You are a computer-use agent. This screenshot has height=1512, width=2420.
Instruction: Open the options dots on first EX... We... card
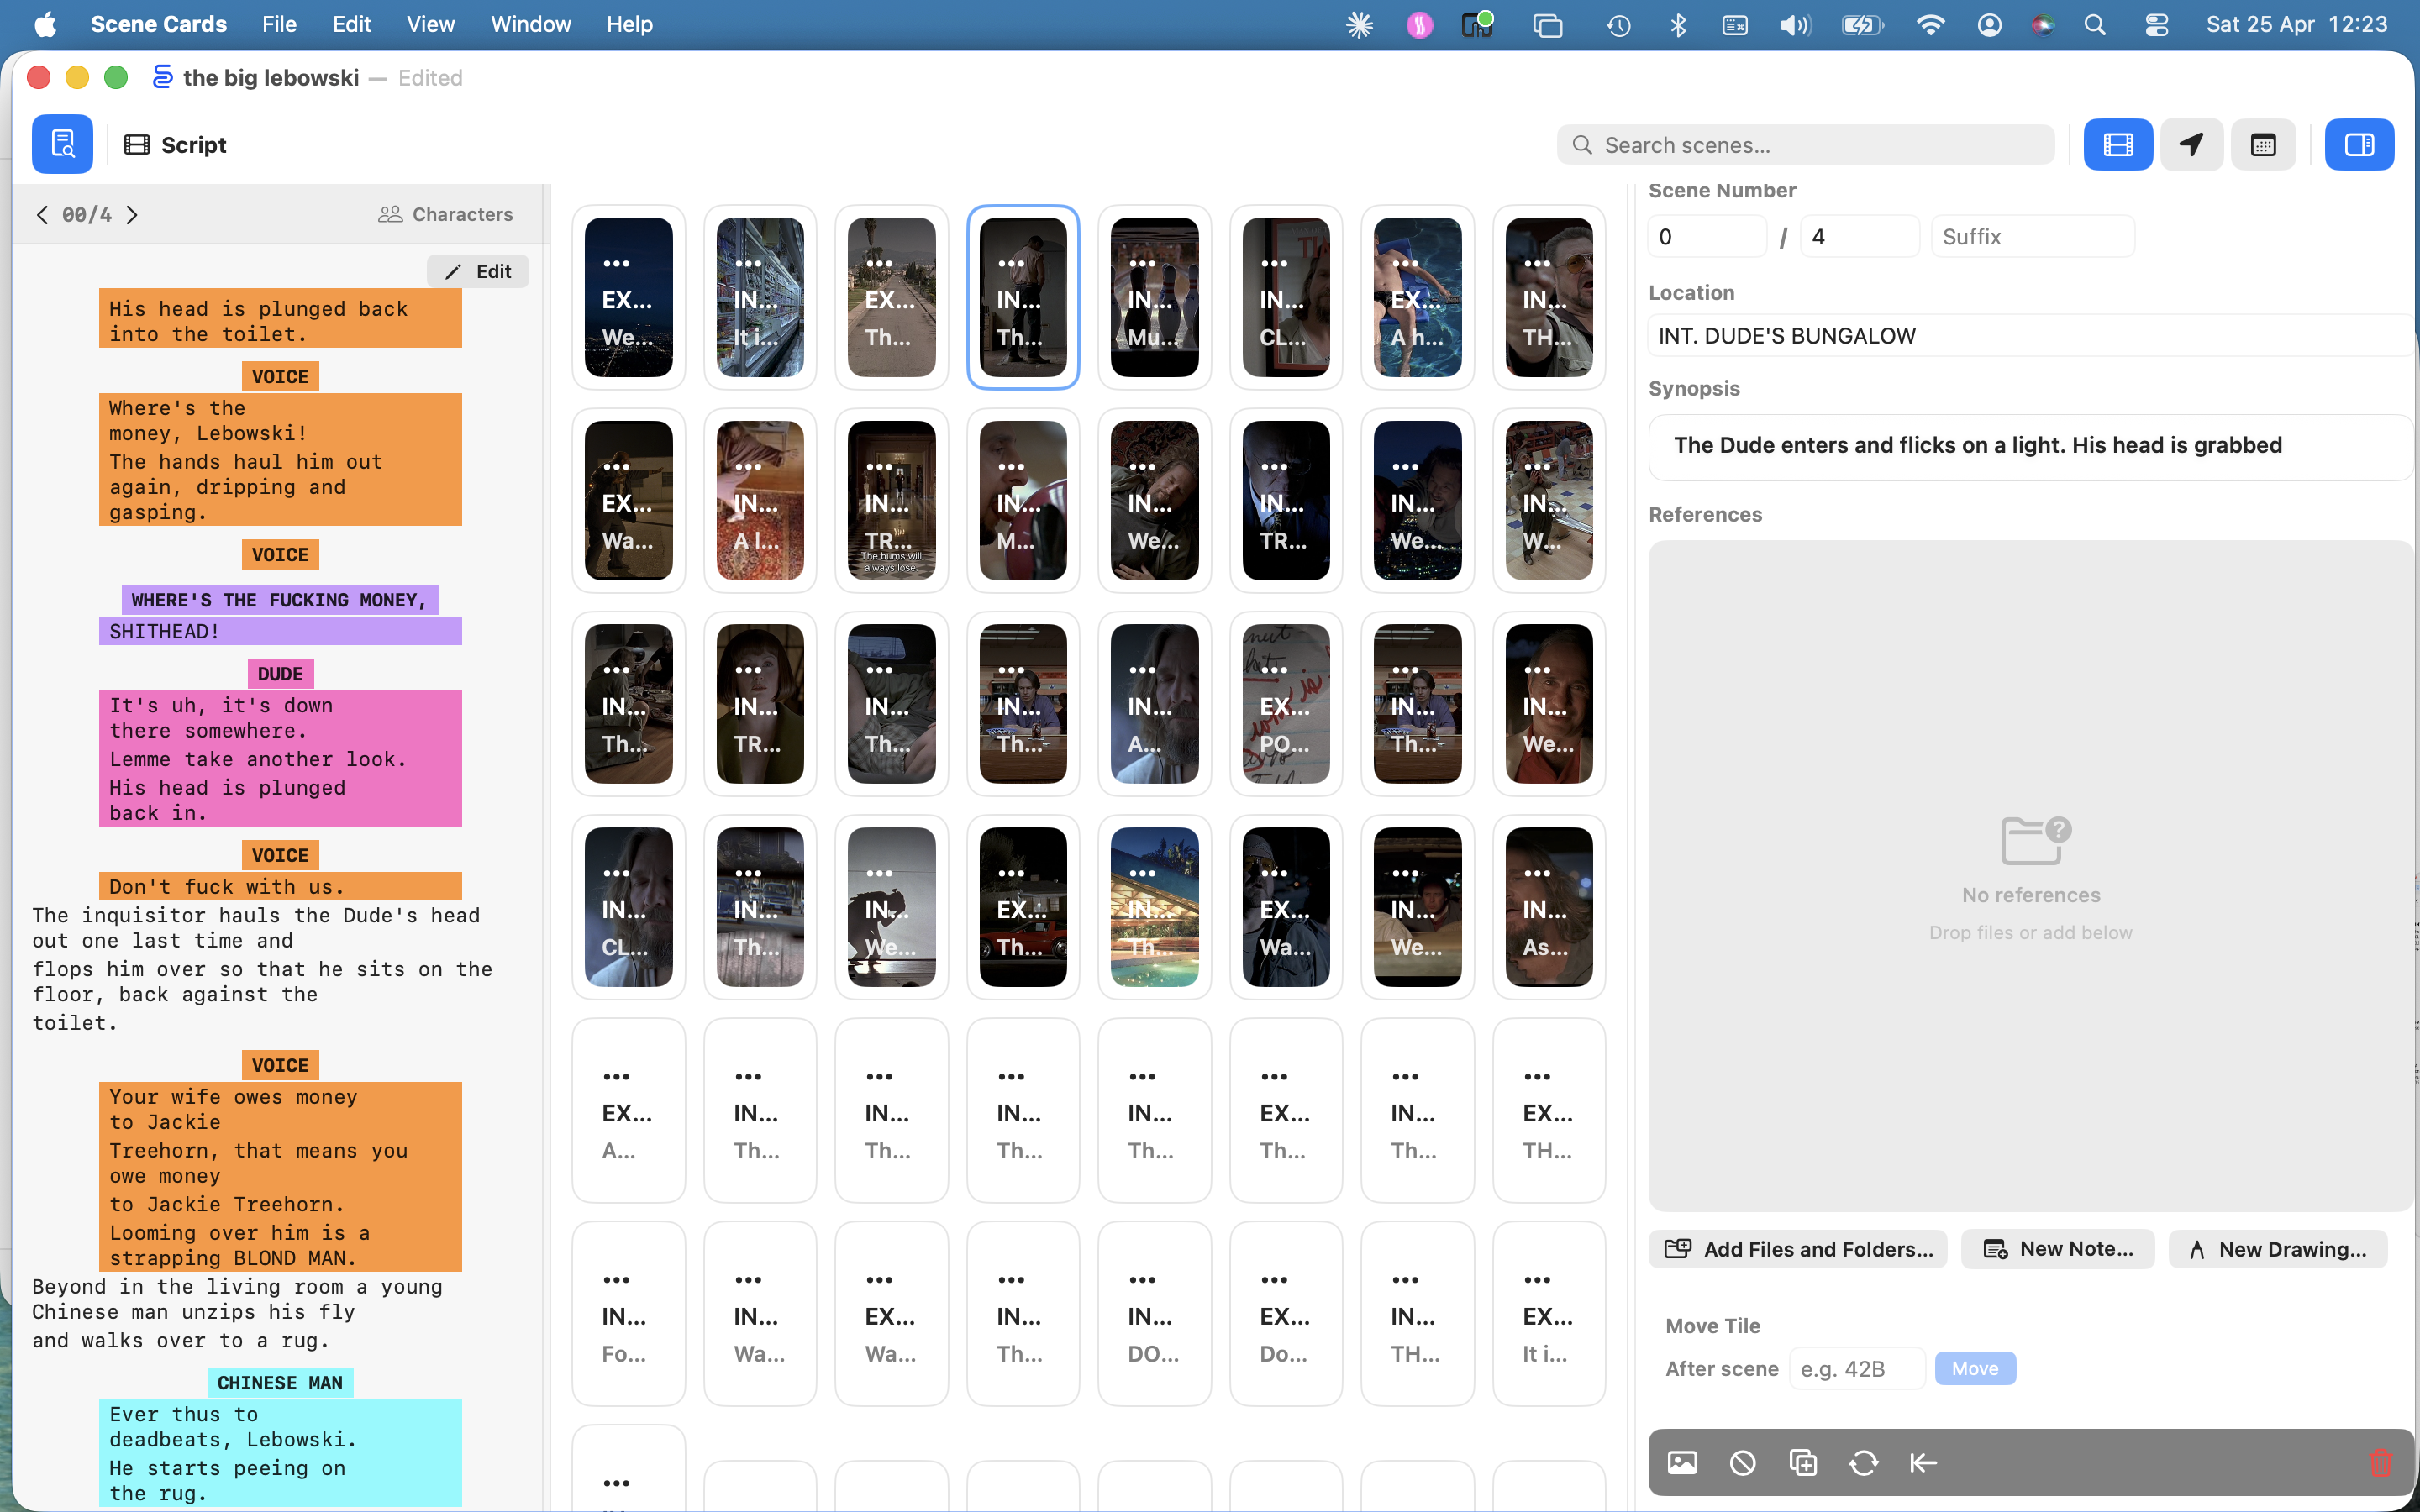pyautogui.click(x=616, y=263)
